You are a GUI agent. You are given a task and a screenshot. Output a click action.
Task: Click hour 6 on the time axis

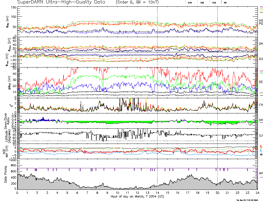(77, 193)
